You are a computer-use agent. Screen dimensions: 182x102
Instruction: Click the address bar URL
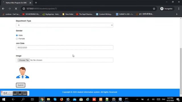[42, 9]
